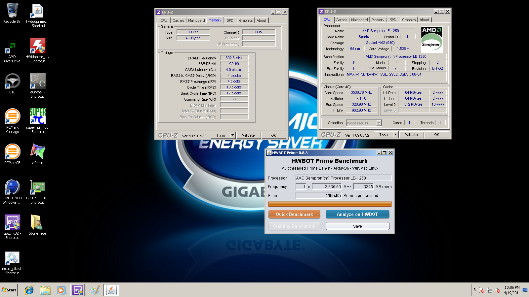Click OK in right CPU-Z window
Screen dimensions: 529x297
[436, 135]
